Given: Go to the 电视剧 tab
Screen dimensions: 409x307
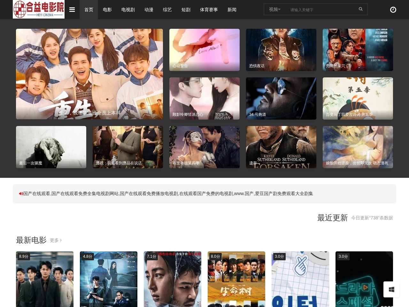Looking at the screenshot, I should (128, 10).
